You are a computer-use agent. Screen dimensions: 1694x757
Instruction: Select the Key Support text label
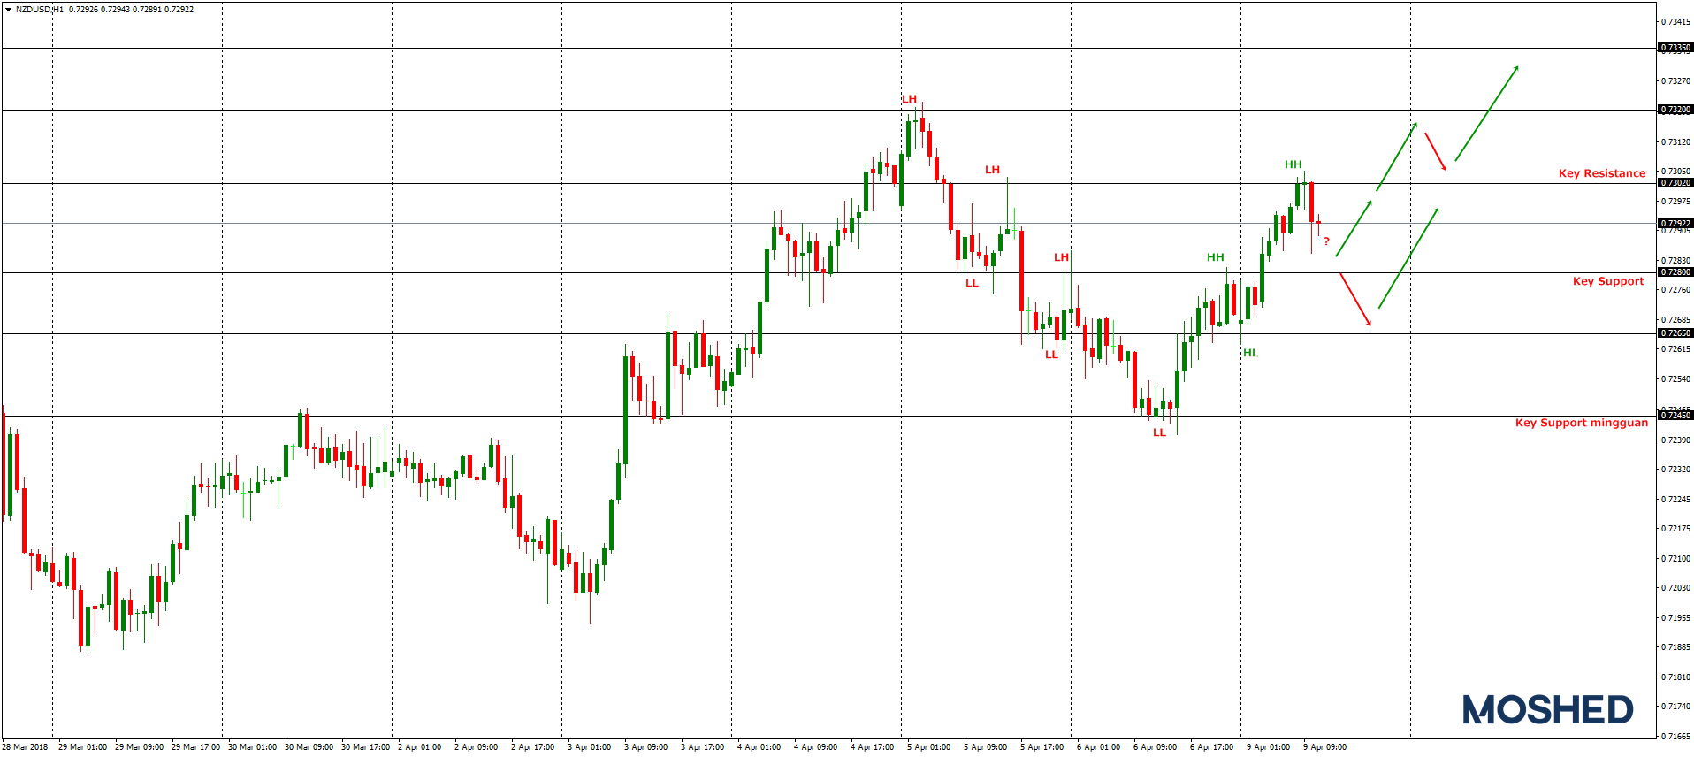[1607, 281]
